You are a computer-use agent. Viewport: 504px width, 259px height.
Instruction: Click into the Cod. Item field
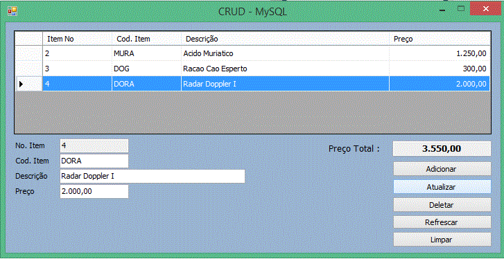point(94,161)
